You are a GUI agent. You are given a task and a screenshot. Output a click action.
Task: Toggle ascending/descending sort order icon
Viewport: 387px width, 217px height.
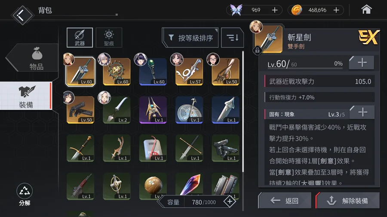232,38
